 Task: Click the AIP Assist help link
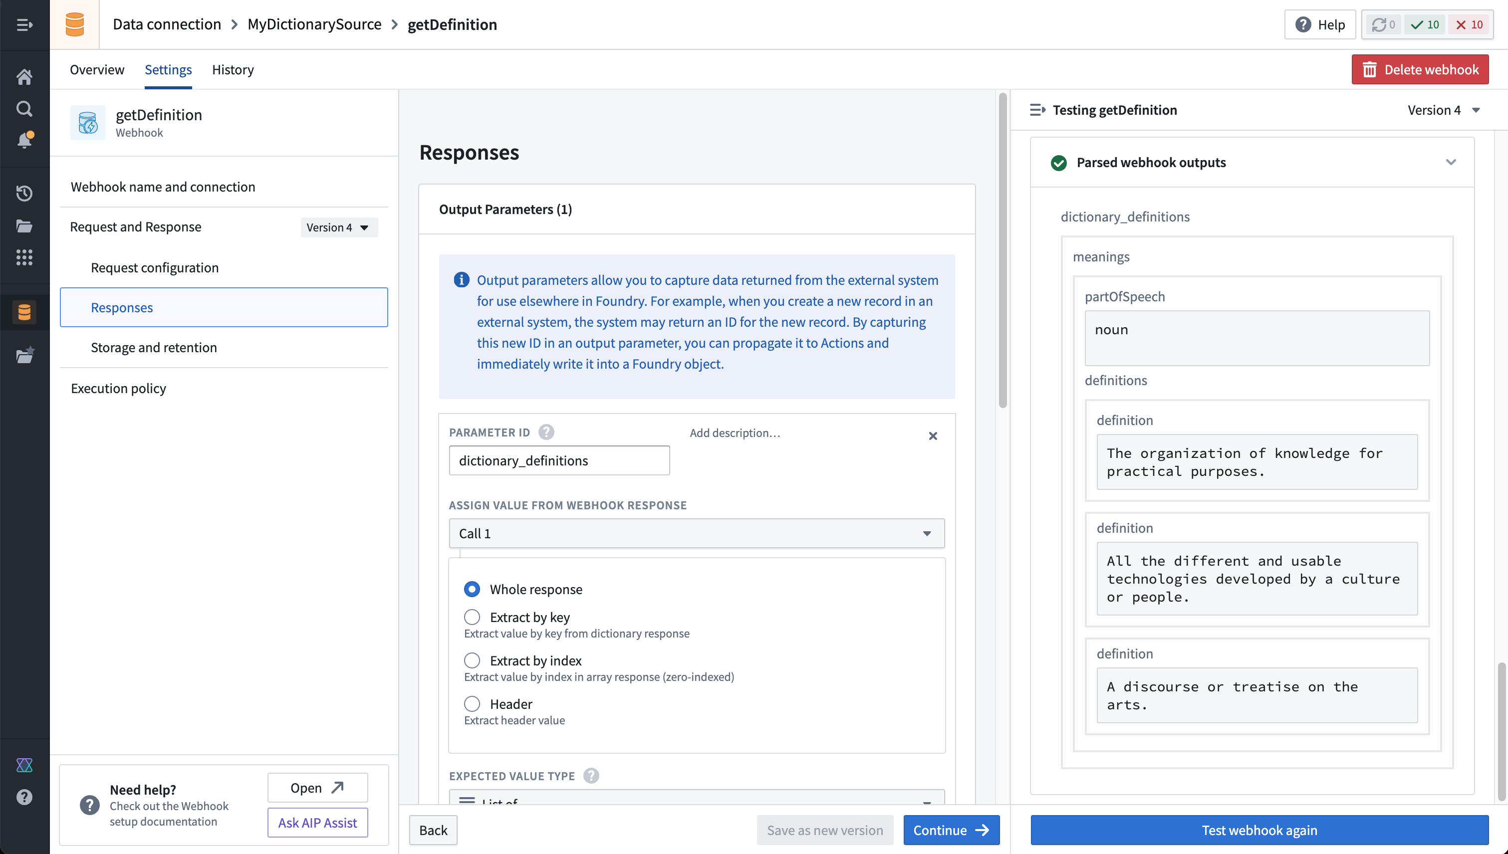tap(317, 822)
